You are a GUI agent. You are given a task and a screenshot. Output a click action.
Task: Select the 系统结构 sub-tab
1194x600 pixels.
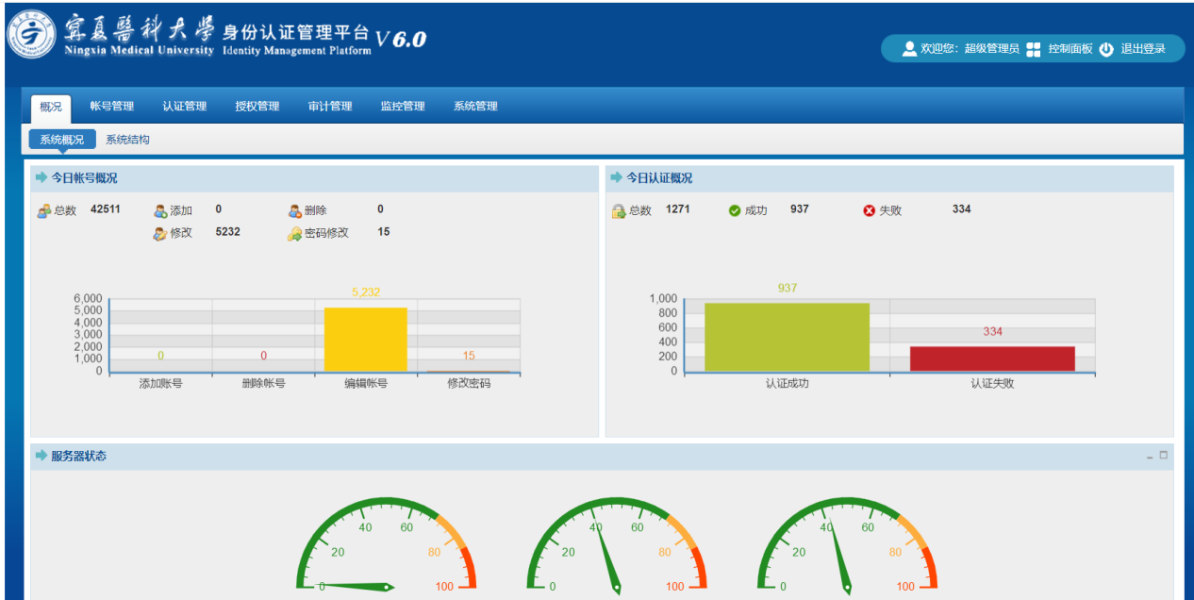127,140
